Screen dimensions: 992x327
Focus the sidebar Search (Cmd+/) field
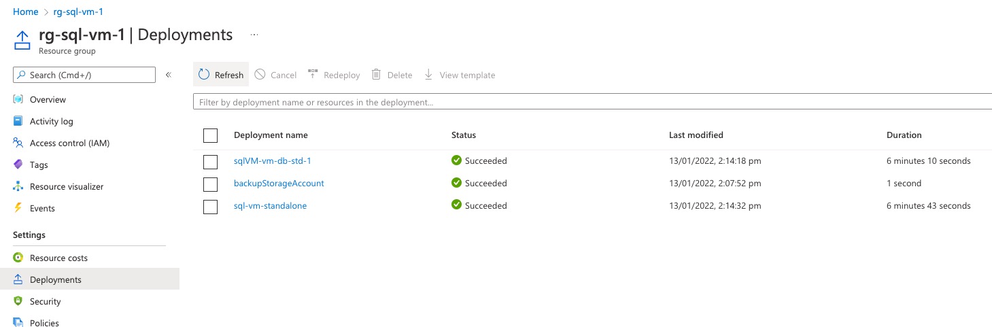84,75
